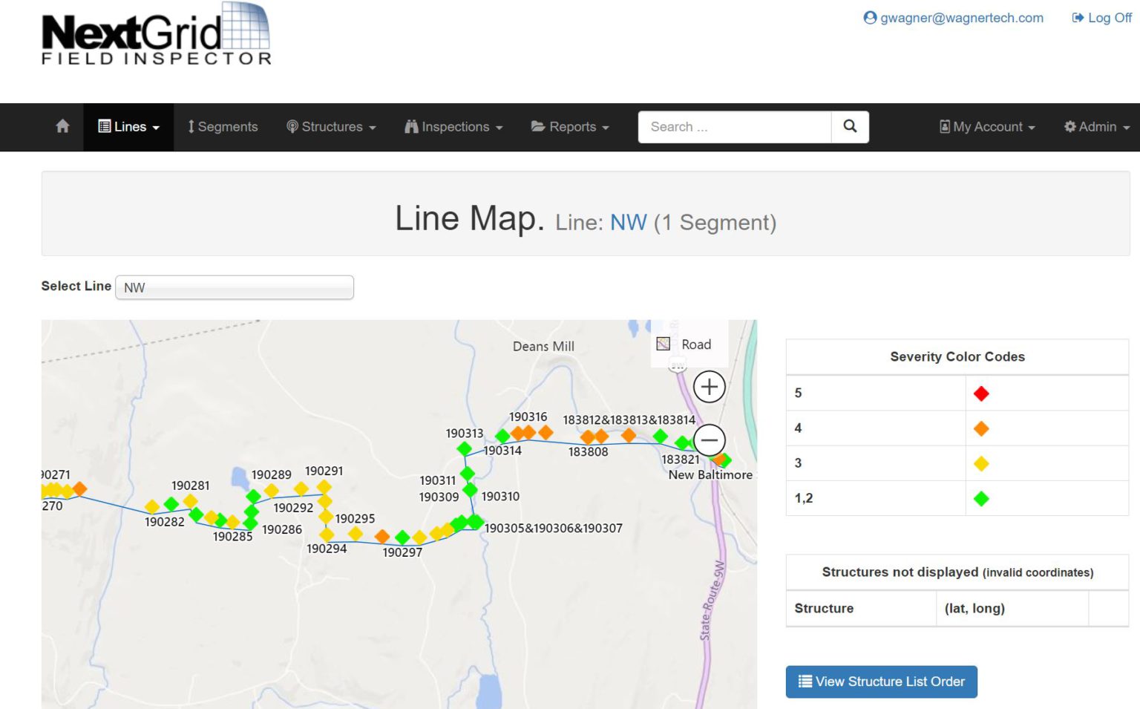
Task: Open the Reports menu
Action: (570, 127)
